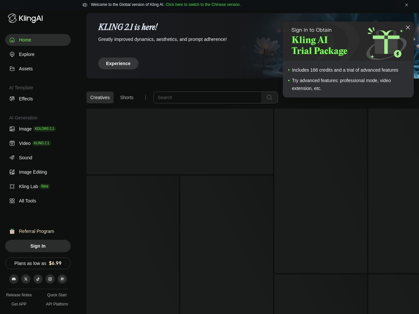Open Quick Start link
419x314 pixels.
(57, 295)
